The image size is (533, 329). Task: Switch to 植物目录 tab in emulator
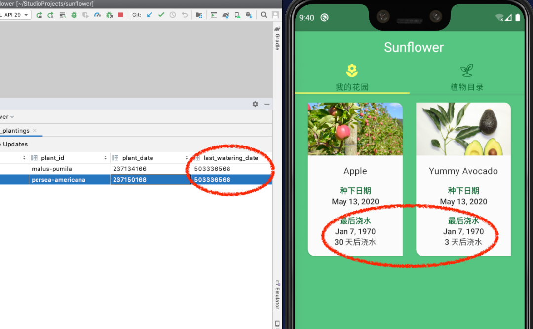[x=467, y=77]
